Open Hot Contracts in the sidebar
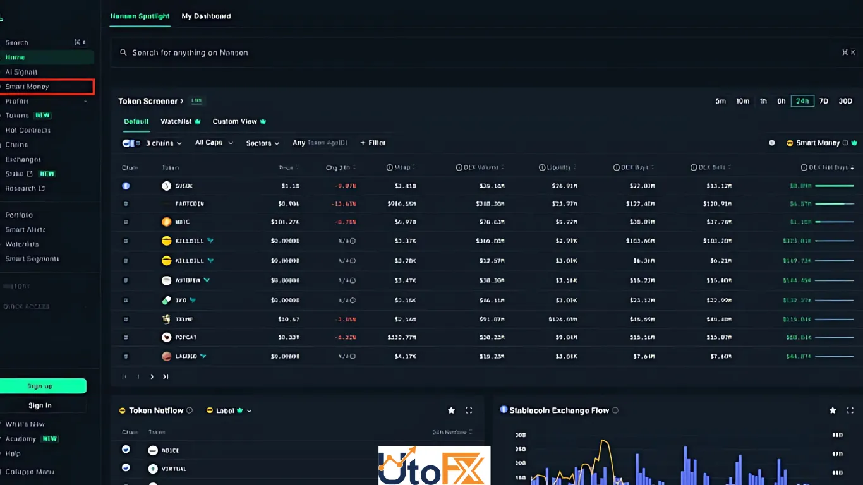The height and width of the screenshot is (485, 863). point(28,130)
